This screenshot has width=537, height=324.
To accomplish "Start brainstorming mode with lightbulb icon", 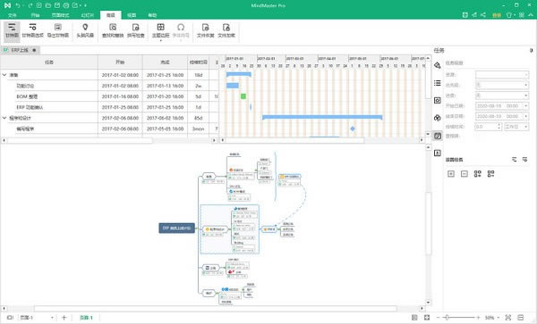I will click(85, 30).
